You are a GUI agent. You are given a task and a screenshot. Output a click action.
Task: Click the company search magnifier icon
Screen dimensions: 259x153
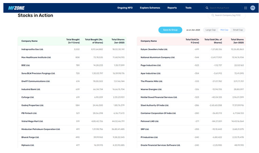click(x=213, y=15)
